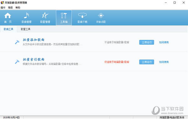Switch to 歌星工具 tab
Viewport: 188px width, 119px height.
click(26, 29)
